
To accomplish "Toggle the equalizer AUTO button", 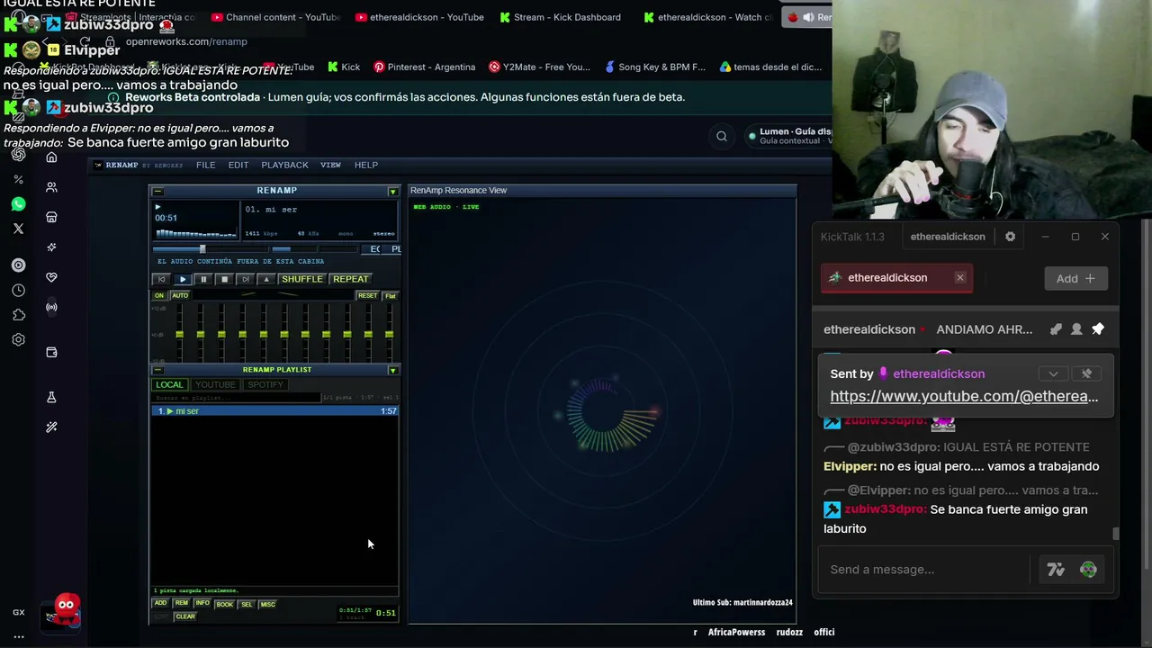I will (x=180, y=296).
